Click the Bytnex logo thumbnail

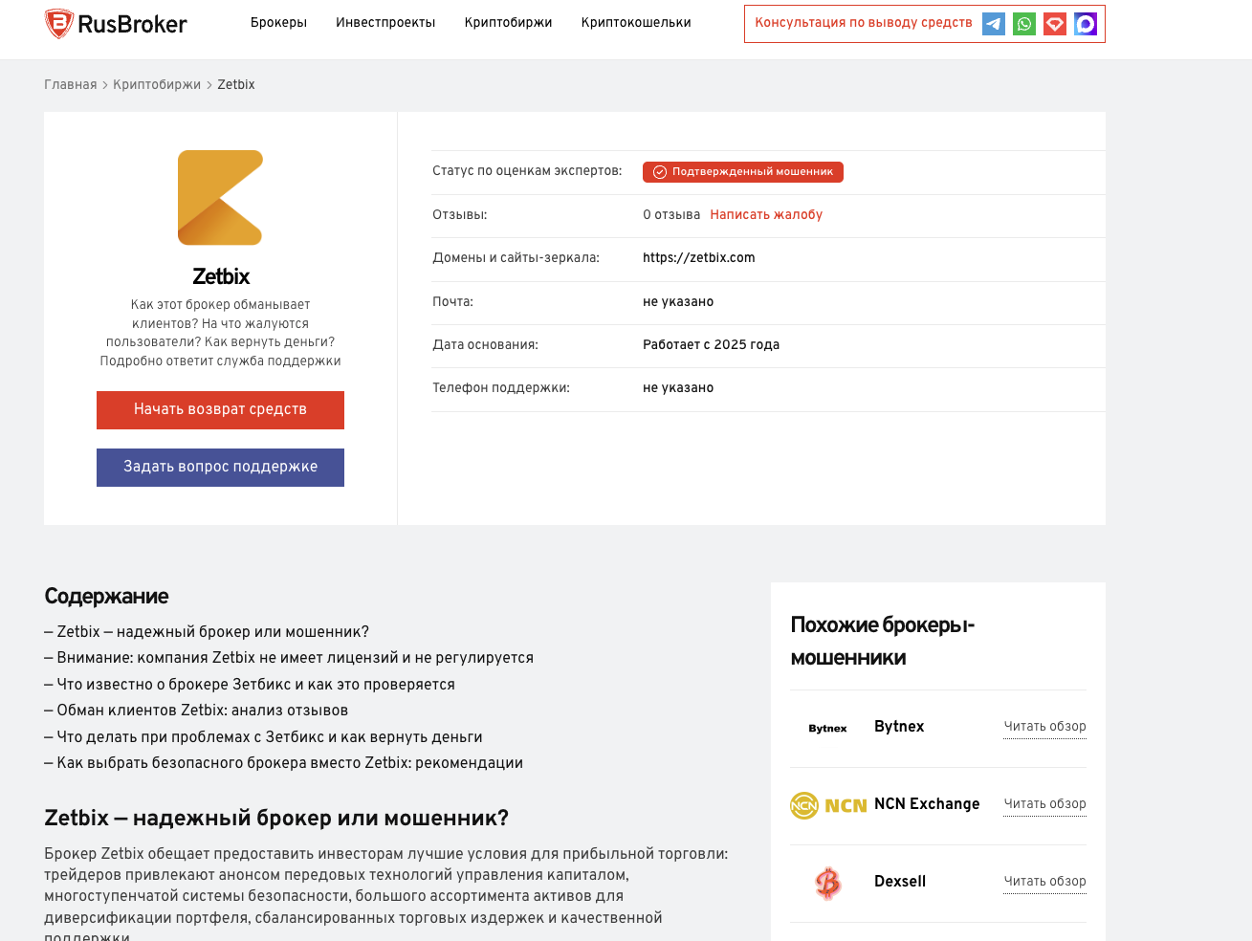[x=827, y=729]
